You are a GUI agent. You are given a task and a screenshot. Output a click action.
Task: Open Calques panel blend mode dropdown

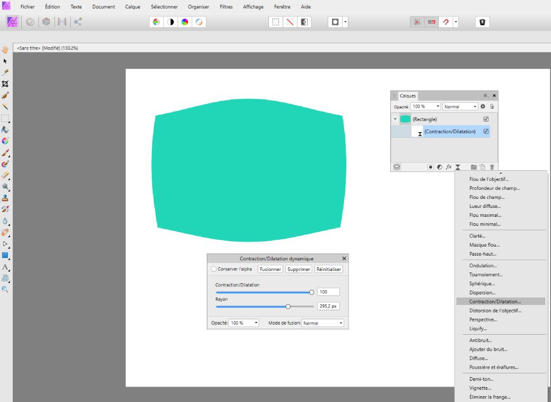coord(460,107)
